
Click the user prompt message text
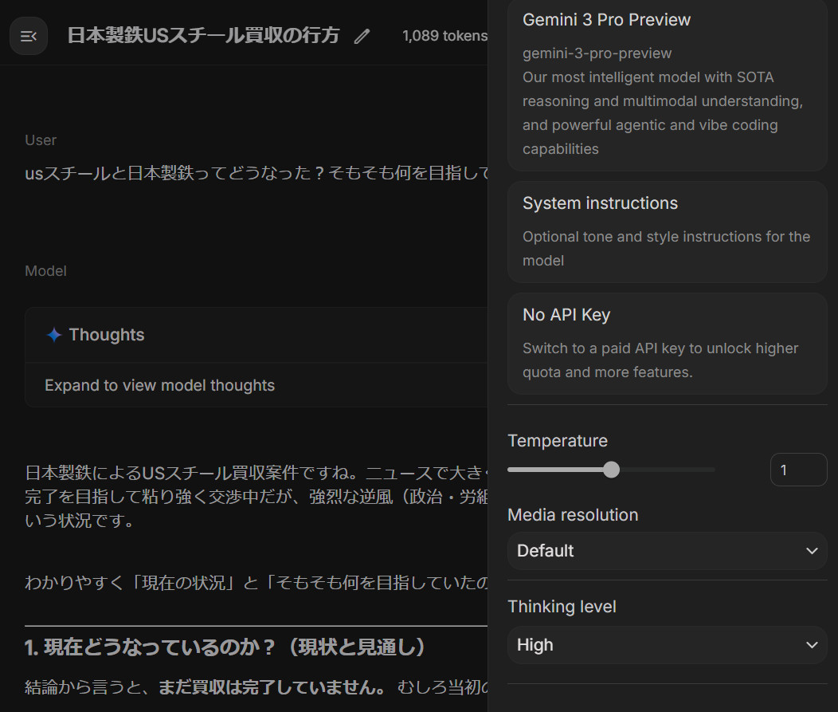click(x=256, y=173)
